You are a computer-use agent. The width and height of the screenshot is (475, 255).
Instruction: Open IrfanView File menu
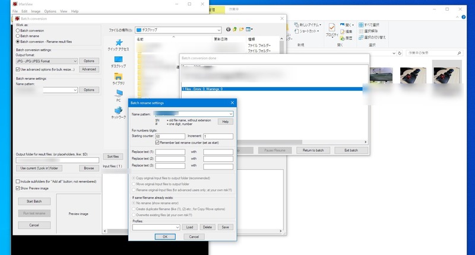(x=15, y=11)
